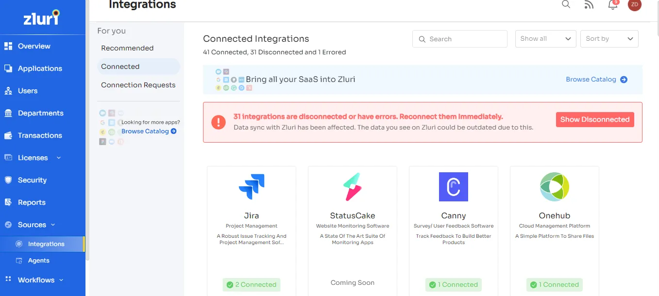This screenshot has width=659, height=296.
Task: Click 1 Connected badge on Onehub
Action: point(555,285)
